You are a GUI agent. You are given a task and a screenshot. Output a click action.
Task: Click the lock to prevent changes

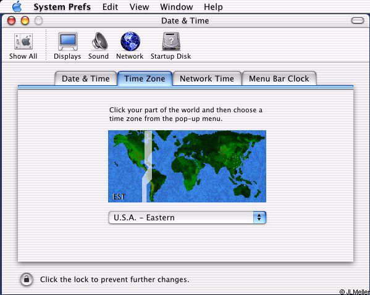click(x=27, y=279)
